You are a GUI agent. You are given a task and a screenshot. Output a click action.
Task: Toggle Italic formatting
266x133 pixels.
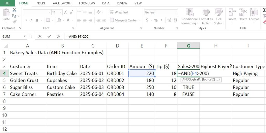(x=31, y=20)
